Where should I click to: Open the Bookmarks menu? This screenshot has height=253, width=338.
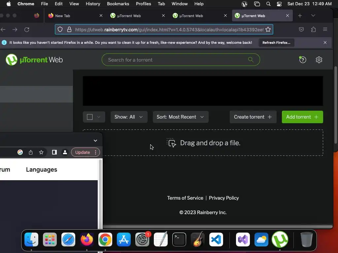(x=118, y=4)
